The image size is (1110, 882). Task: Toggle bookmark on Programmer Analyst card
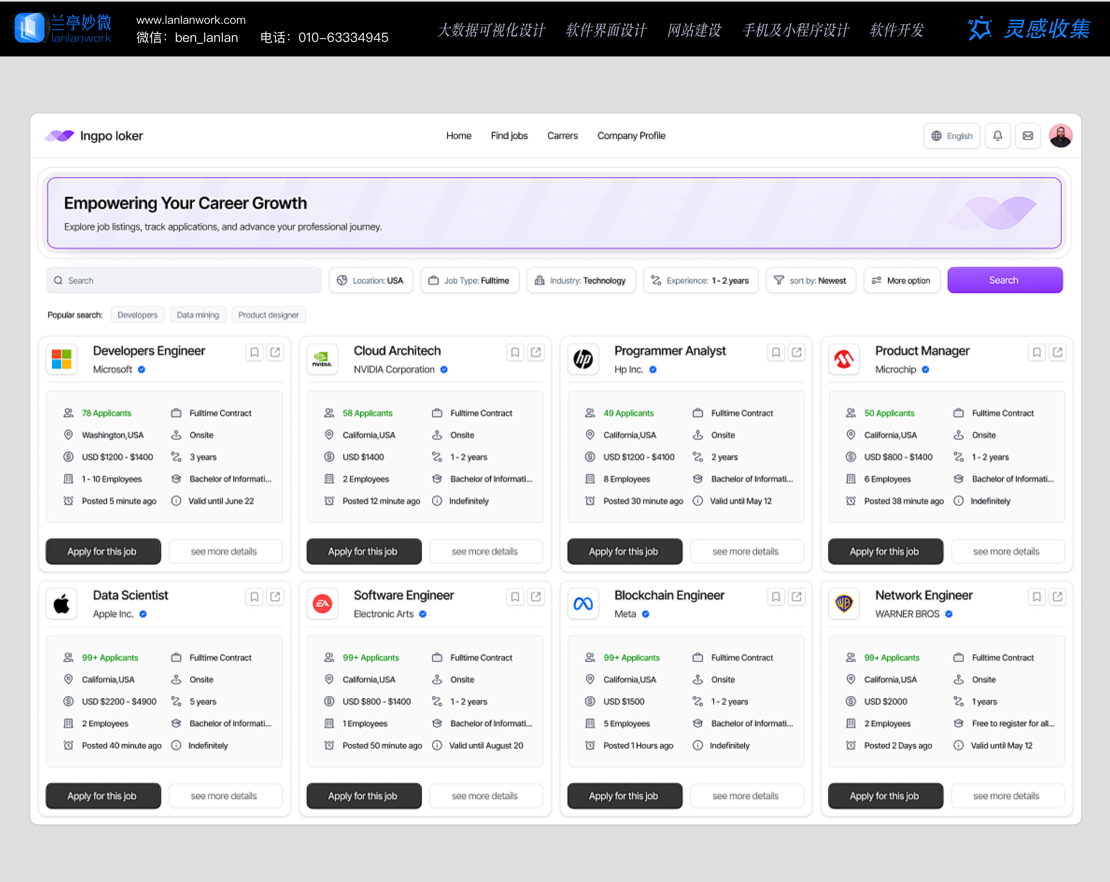point(776,352)
